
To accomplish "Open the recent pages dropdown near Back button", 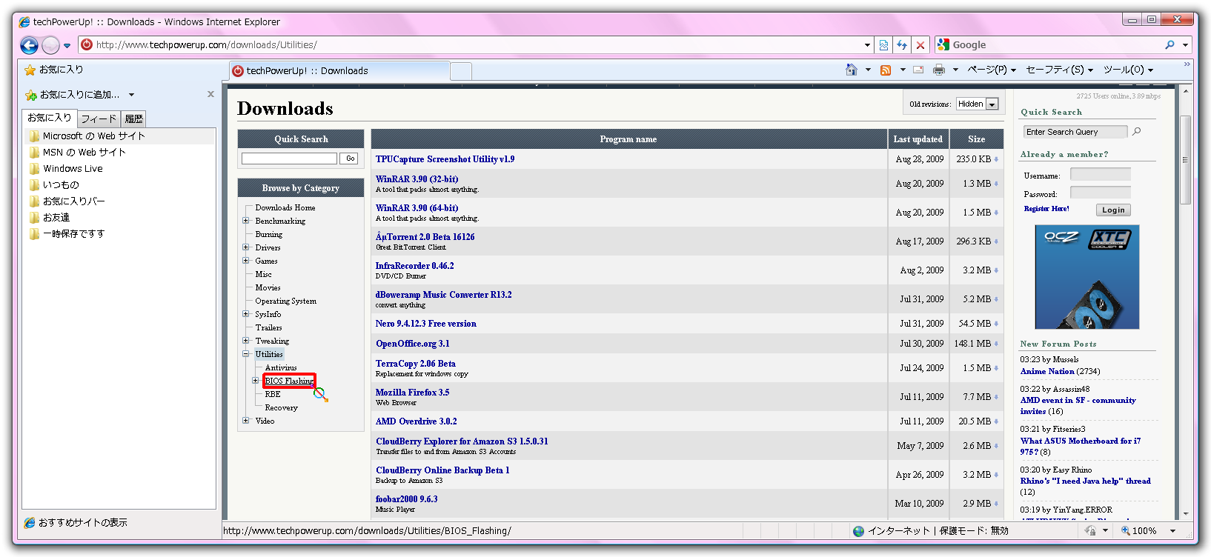I will (67, 46).
